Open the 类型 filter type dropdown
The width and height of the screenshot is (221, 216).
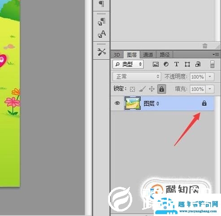128,65
